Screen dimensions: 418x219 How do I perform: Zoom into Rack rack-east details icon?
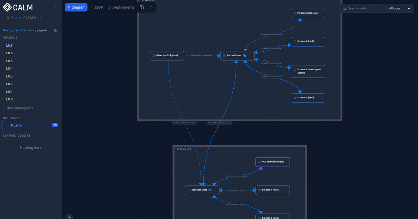coord(245,55)
